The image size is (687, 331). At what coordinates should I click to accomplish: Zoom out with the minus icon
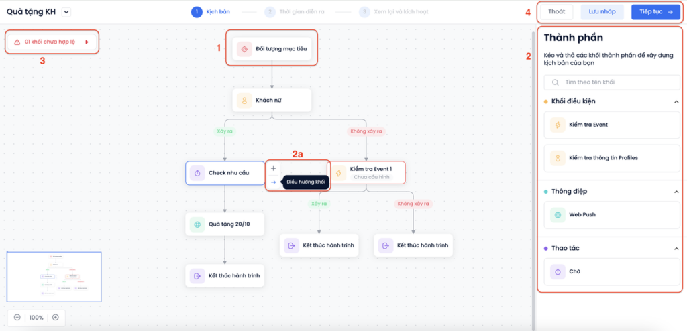click(17, 318)
